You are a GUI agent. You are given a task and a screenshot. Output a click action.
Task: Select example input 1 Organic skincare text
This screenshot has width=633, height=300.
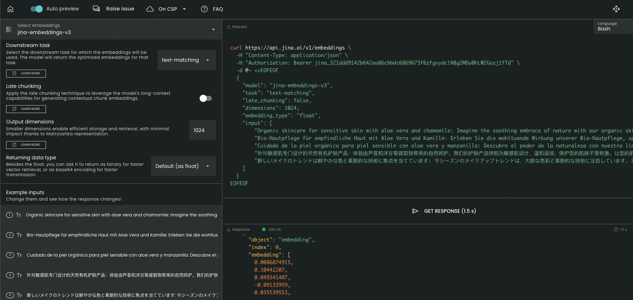(121, 215)
